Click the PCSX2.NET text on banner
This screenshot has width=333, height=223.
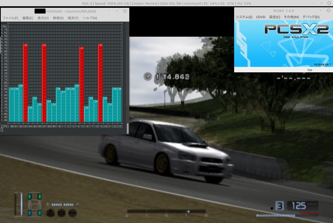322,64
